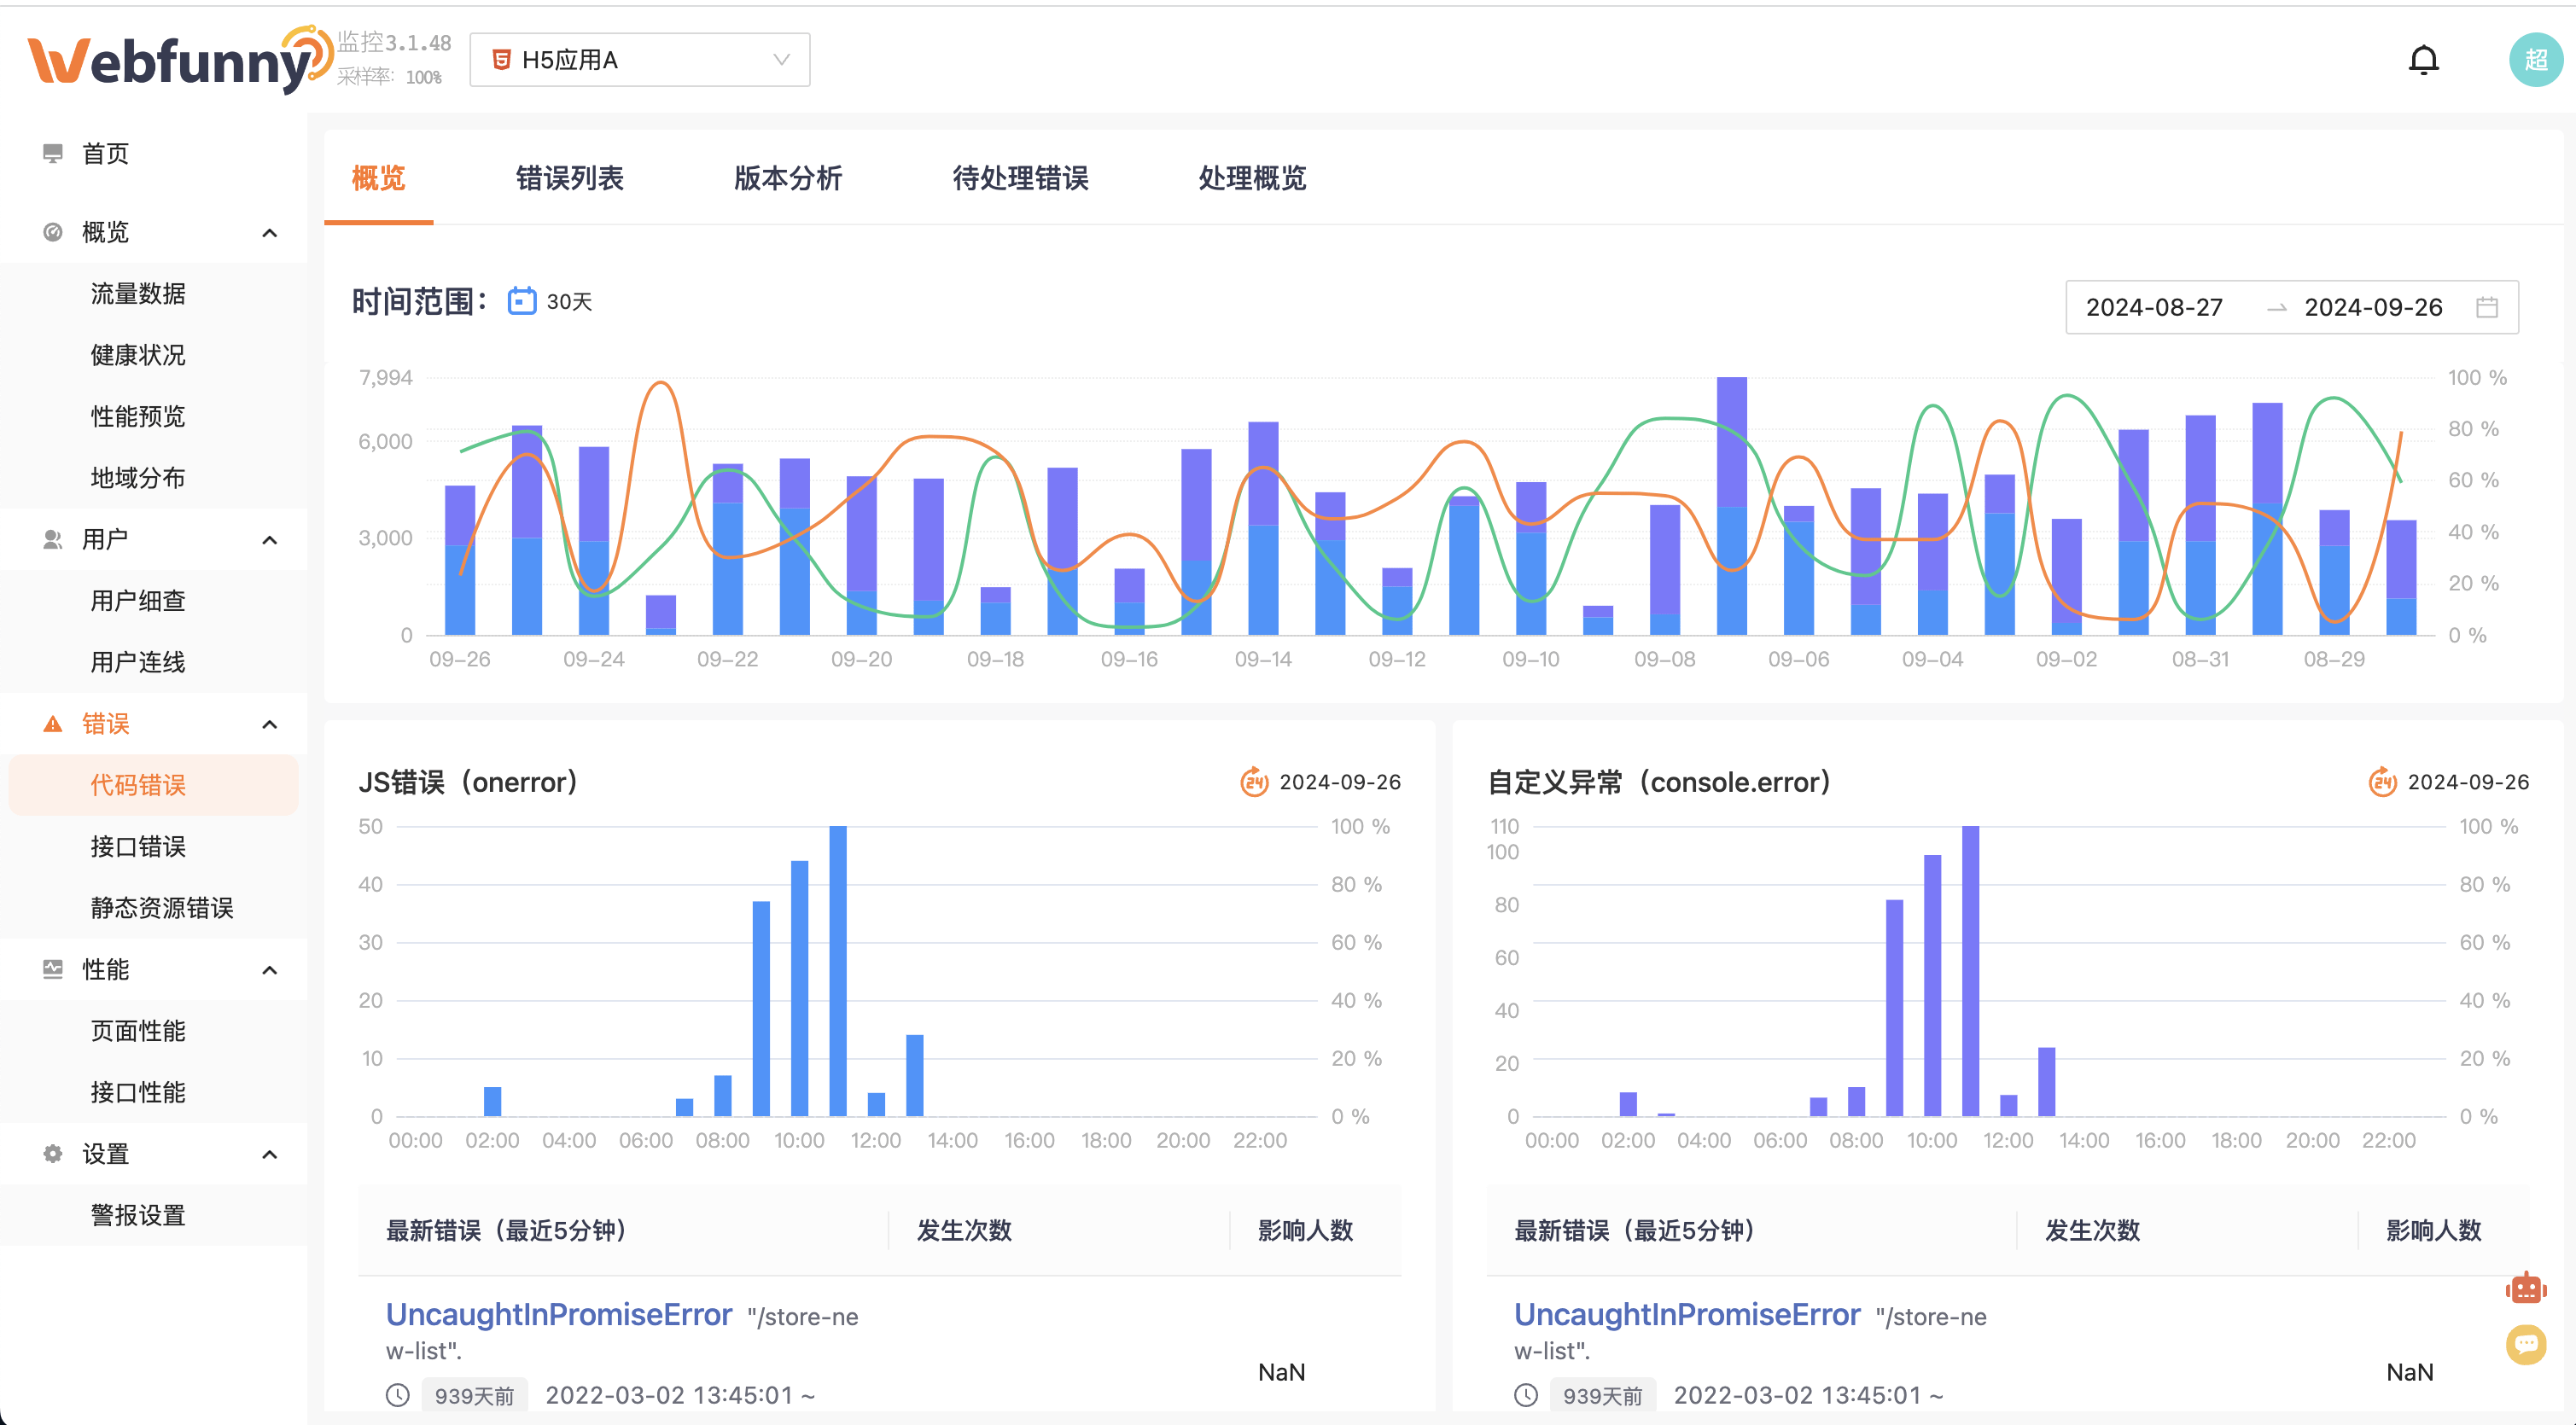Image resolution: width=2576 pixels, height=1425 pixels.
Task: Click the 性能 chart icon in sidebar
Action: click(53, 969)
